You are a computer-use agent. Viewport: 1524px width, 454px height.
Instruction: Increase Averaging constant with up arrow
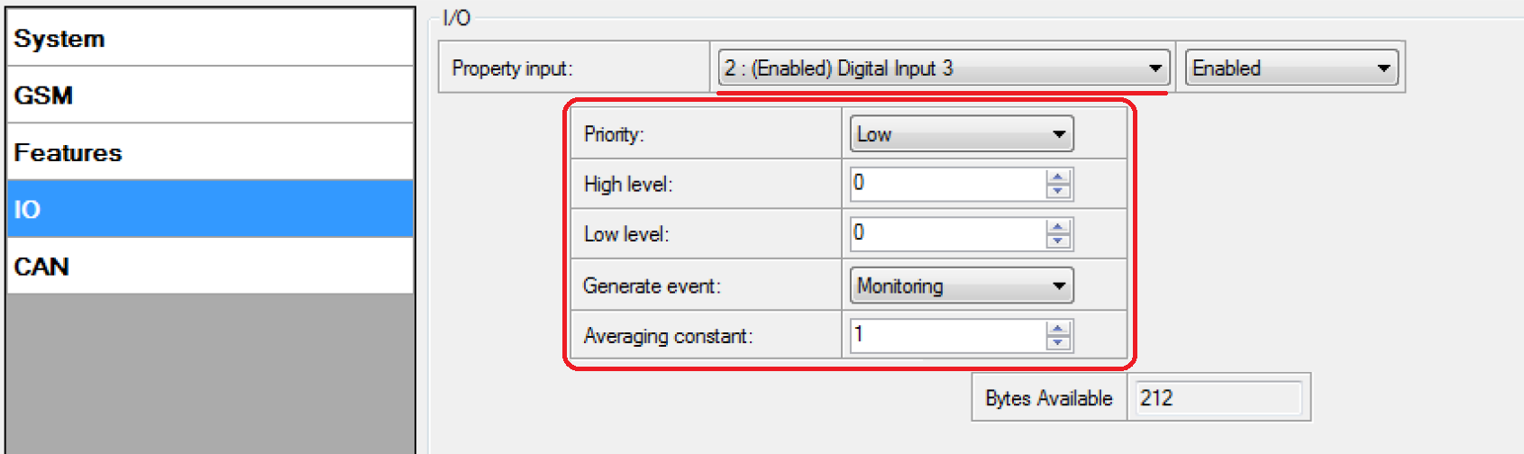(x=1058, y=329)
